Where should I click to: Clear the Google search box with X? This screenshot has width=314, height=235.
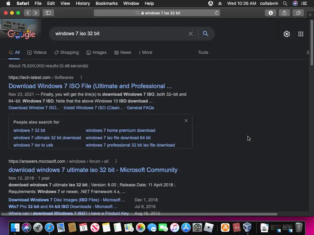tap(191, 34)
